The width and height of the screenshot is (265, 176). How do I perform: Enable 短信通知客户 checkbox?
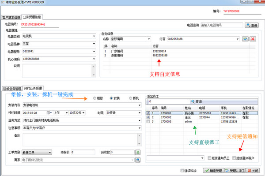pos(234,158)
